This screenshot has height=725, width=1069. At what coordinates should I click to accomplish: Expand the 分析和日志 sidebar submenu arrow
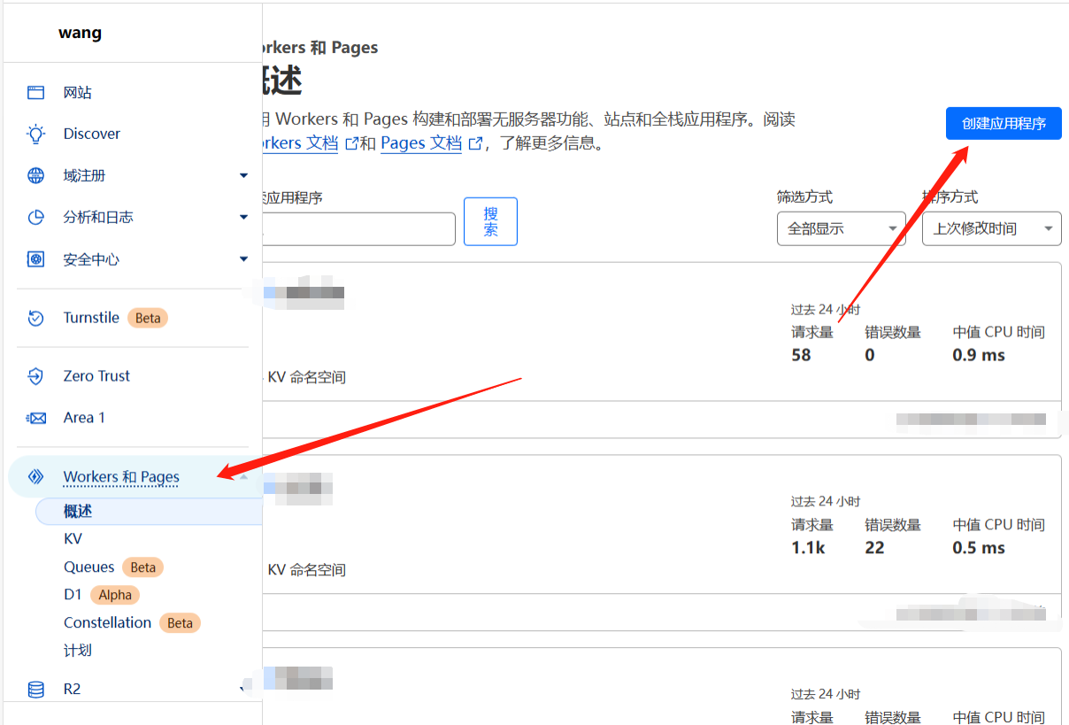243,217
